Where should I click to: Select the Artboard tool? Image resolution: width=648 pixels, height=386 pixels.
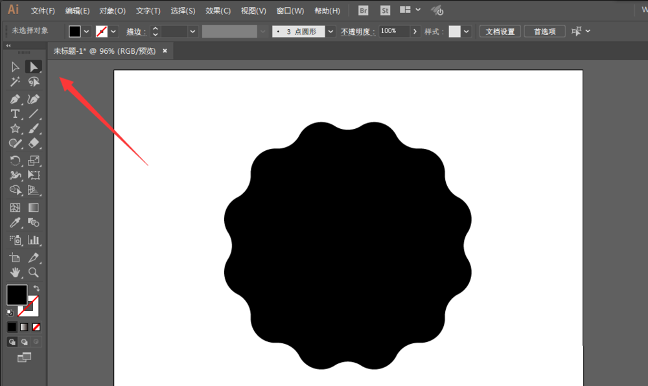[15, 258]
